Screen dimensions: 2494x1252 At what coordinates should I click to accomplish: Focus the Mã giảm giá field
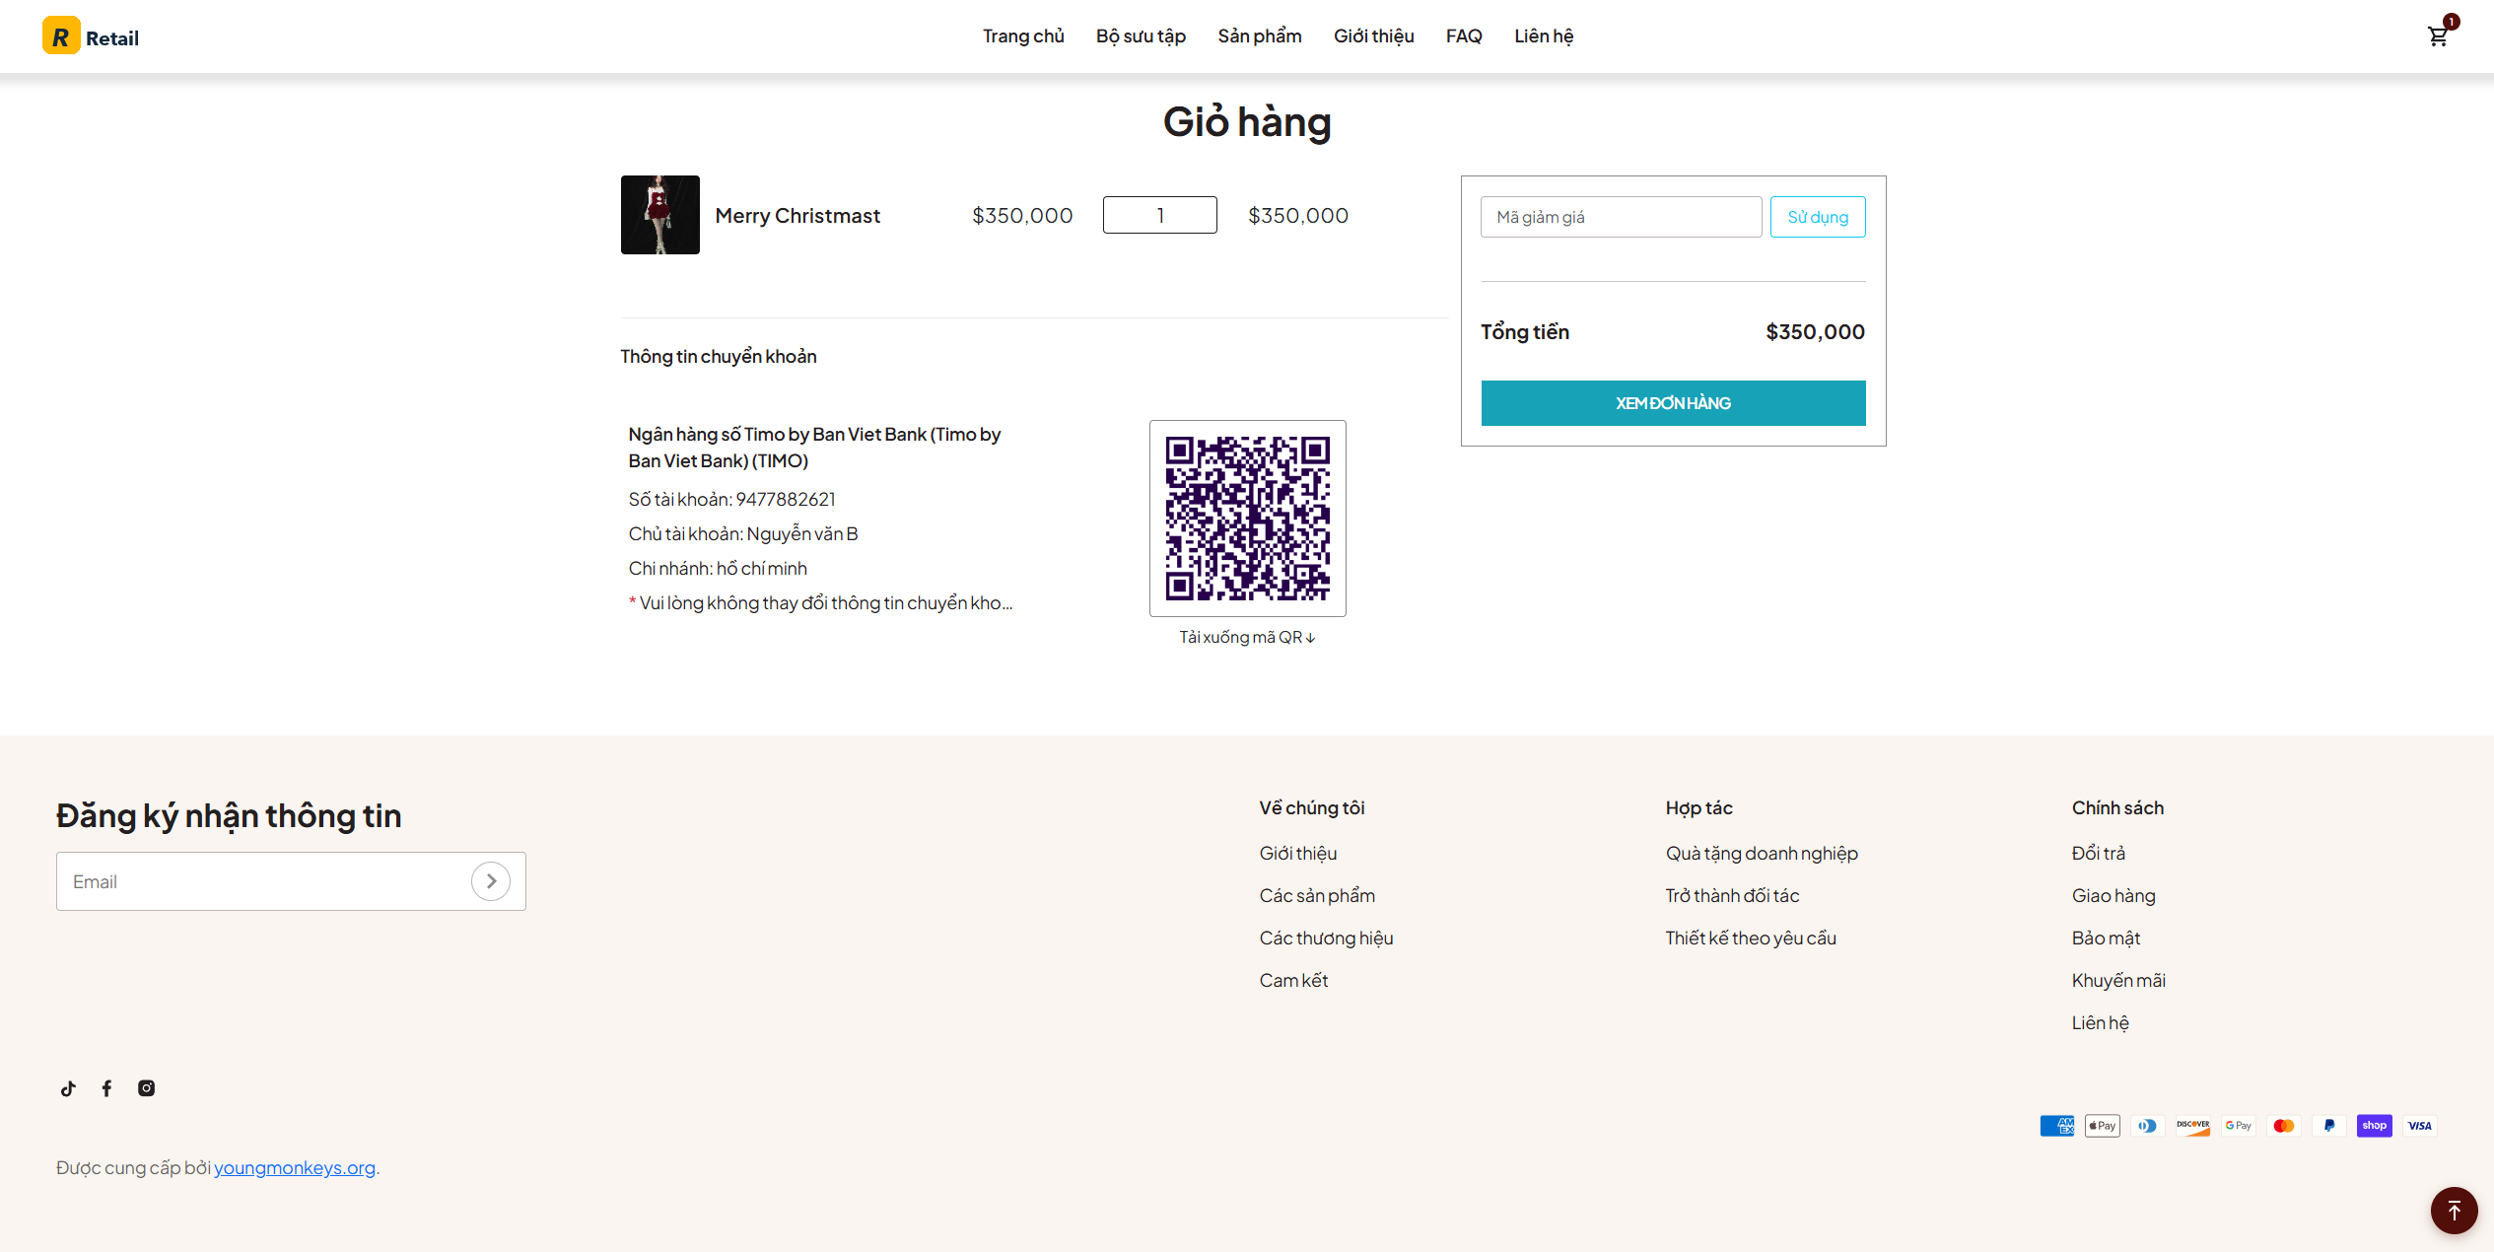coord(1621,217)
